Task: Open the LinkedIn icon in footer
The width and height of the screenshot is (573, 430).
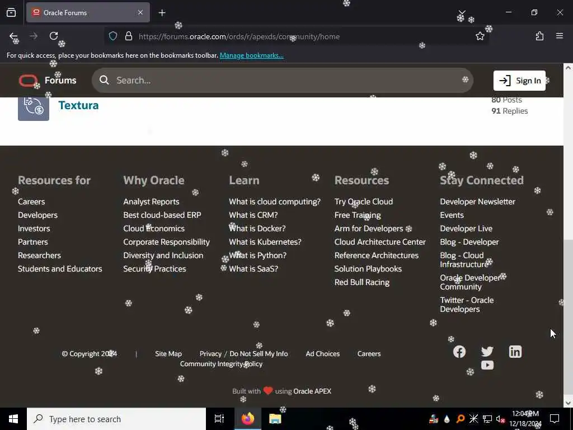Action: [515, 352]
